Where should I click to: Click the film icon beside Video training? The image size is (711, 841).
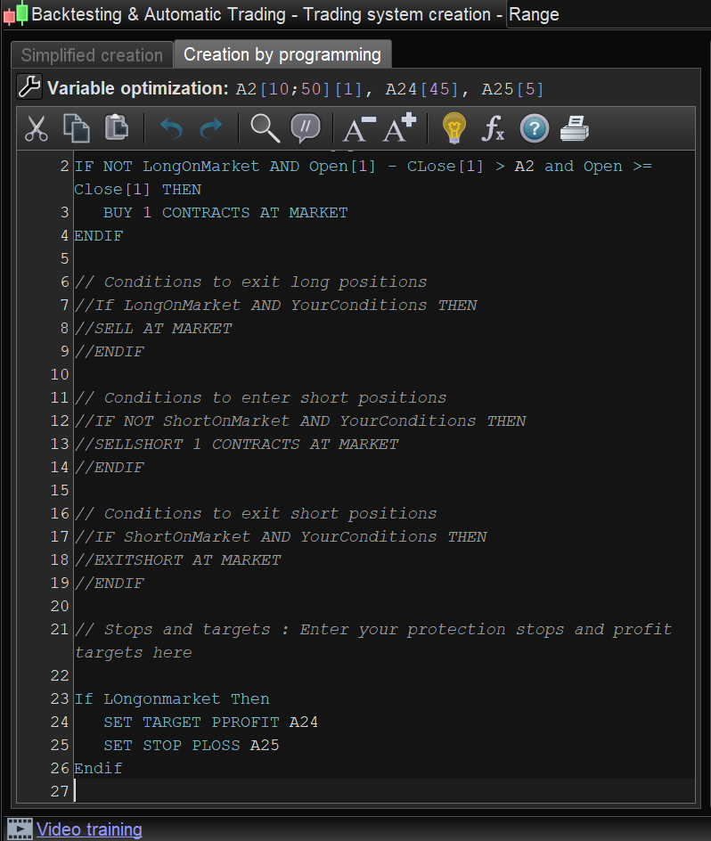coord(20,829)
